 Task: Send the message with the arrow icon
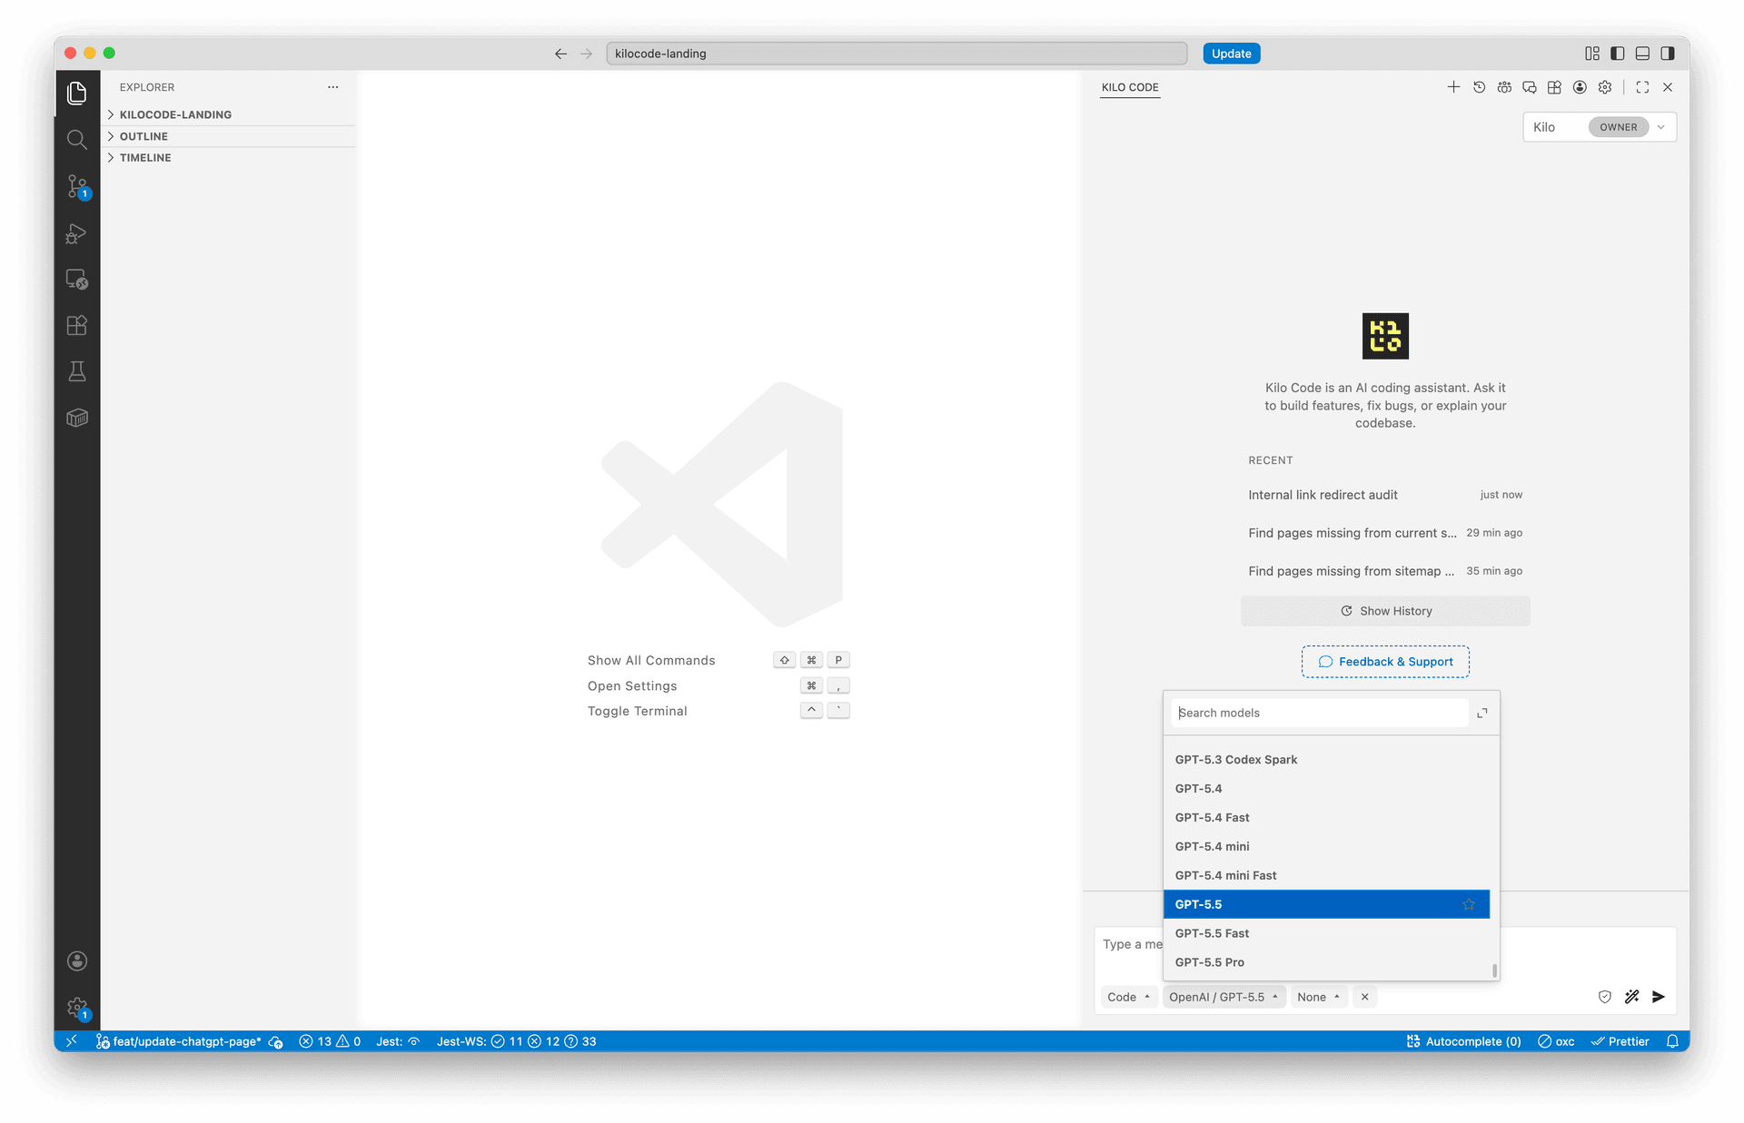tap(1659, 997)
